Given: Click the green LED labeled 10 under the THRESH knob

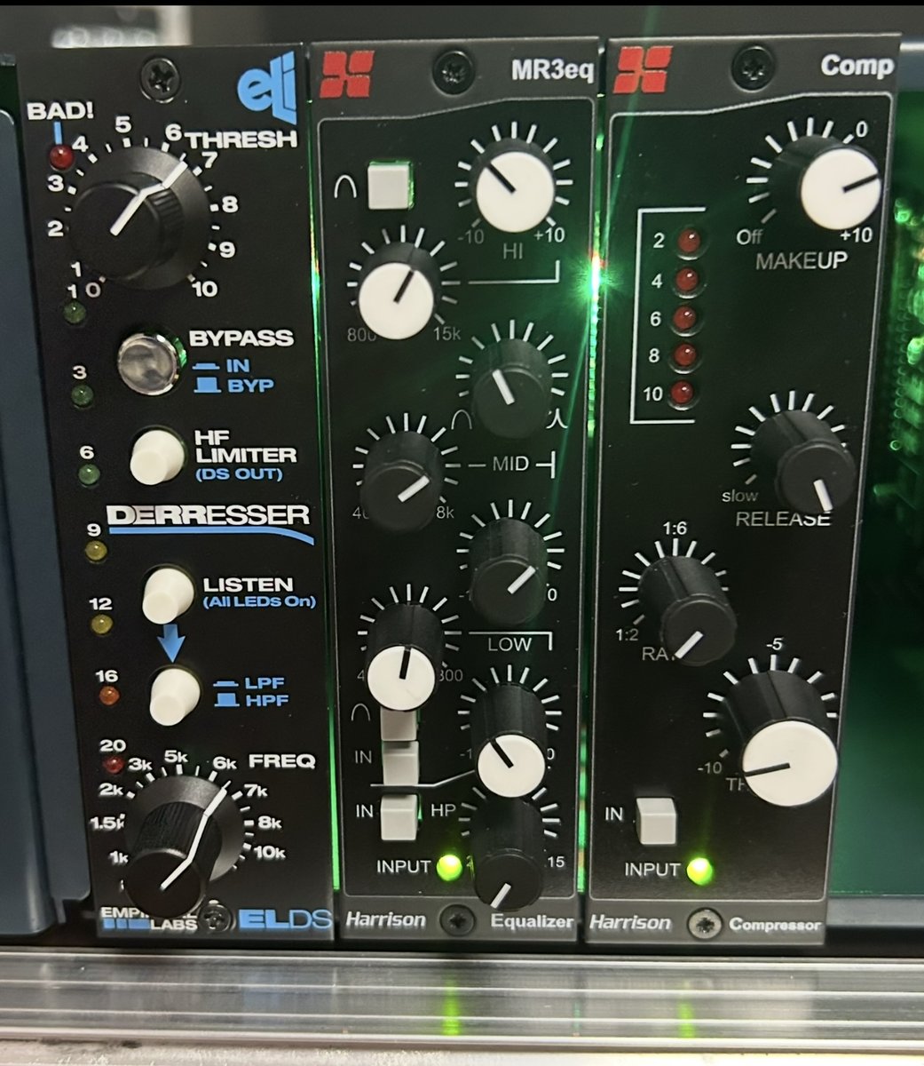Looking at the screenshot, I should (x=75, y=312).
